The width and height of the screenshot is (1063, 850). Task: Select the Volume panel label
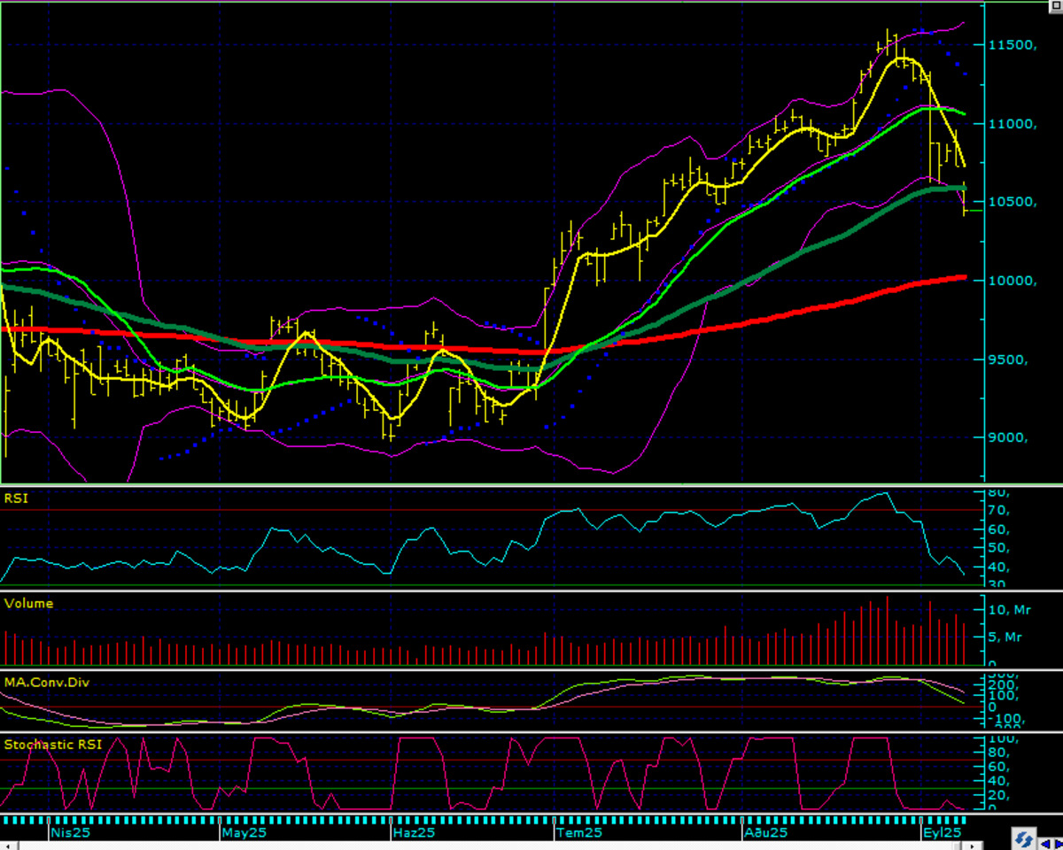click(28, 604)
